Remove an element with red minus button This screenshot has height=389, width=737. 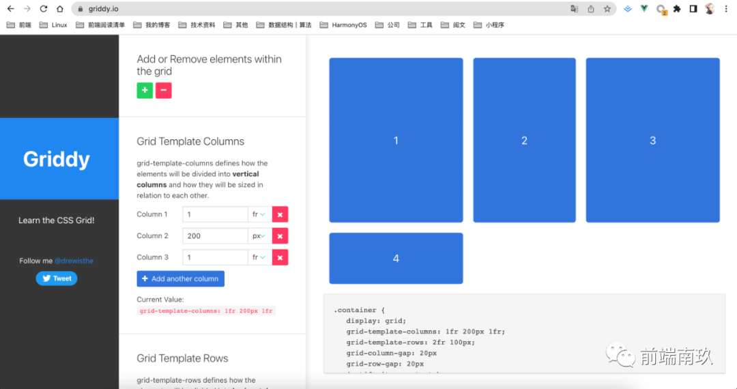[x=164, y=90]
